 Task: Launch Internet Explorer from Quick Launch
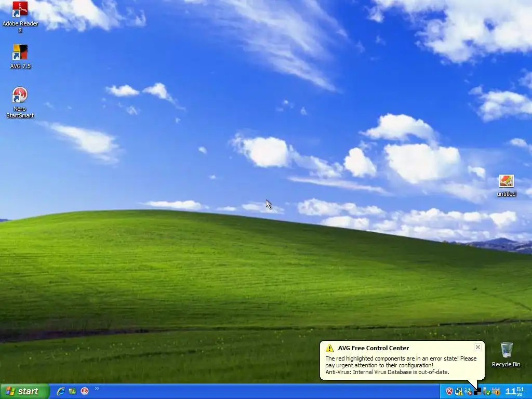click(x=61, y=391)
